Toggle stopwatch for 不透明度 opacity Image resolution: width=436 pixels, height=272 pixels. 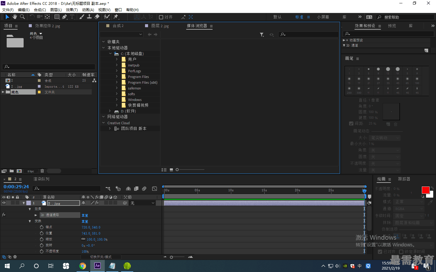click(x=42, y=251)
